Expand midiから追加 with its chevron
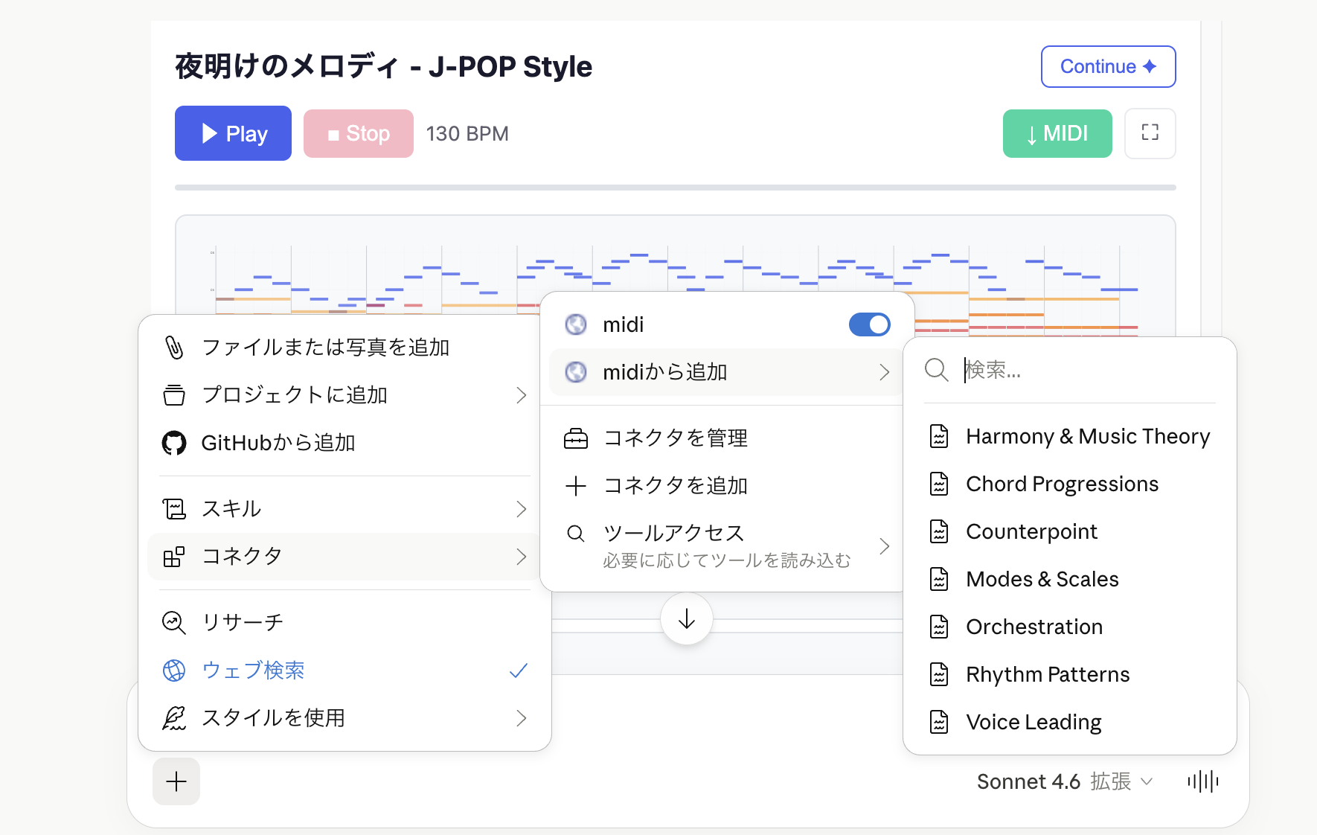Image resolution: width=1317 pixels, height=835 pixels. [x=885, y=372]
